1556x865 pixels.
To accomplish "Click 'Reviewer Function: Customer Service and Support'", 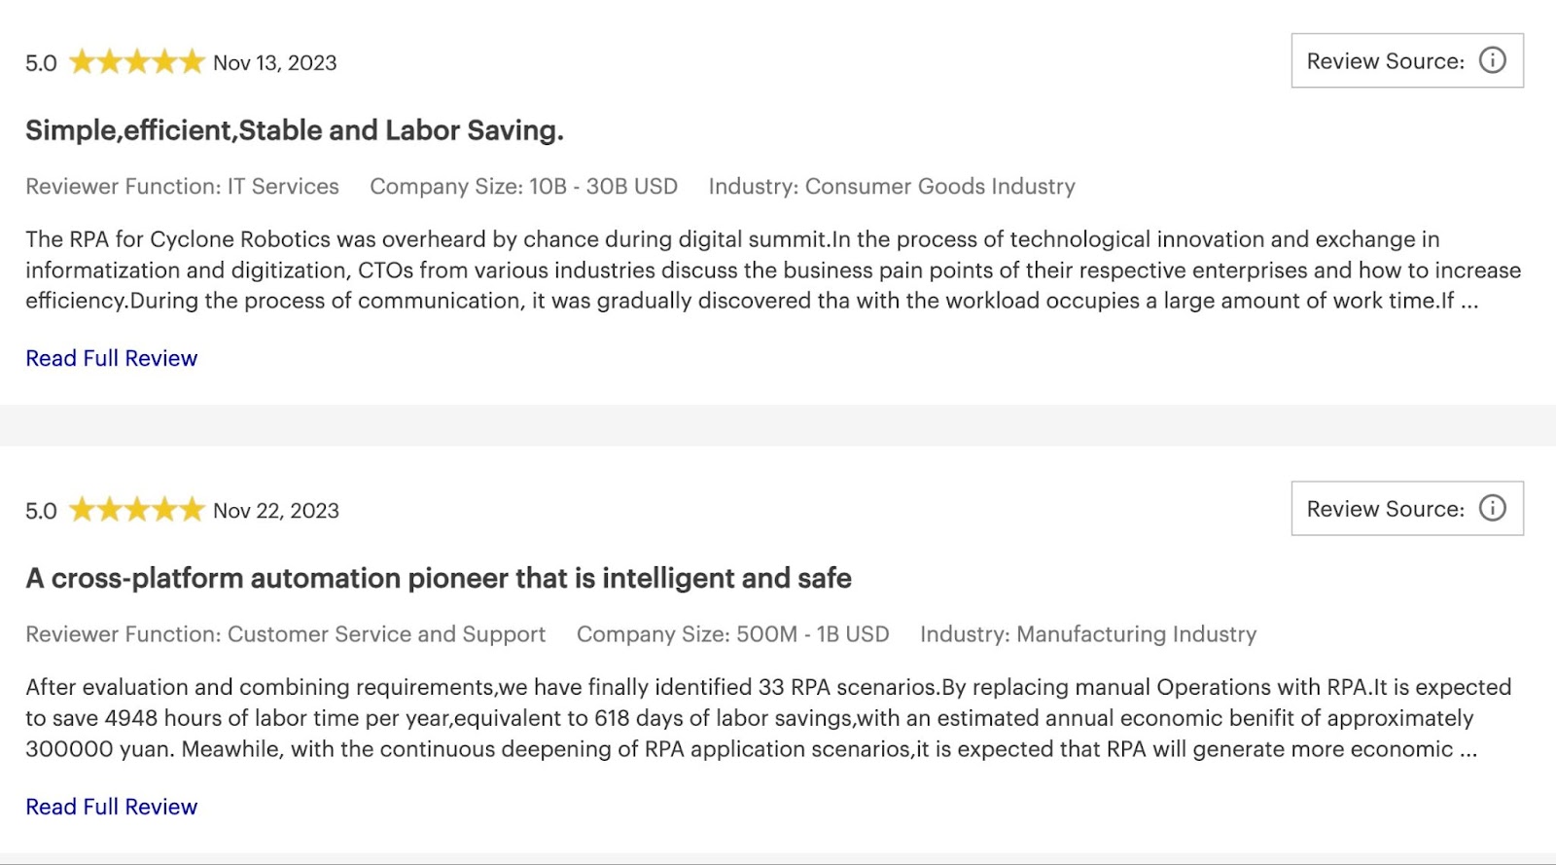I will [285, 634].
